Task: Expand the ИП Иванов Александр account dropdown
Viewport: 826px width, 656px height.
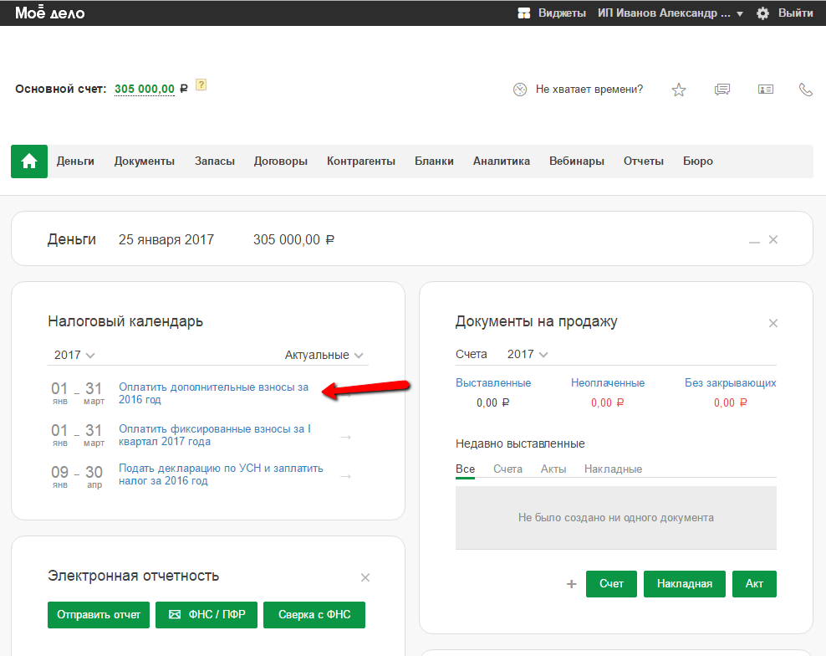Action: (x=740, y=14)
